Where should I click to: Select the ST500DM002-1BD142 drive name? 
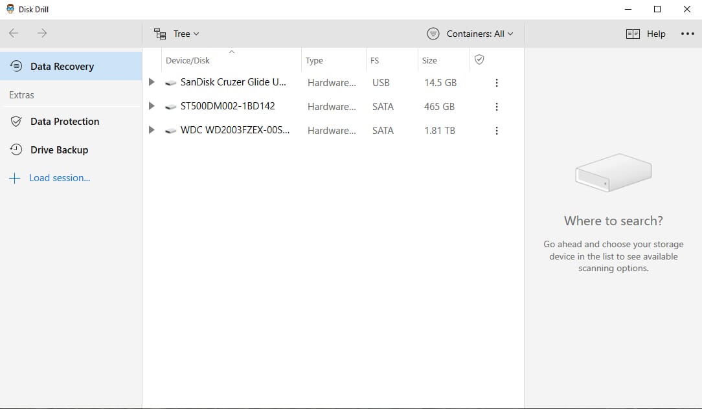tap(227, 106)
